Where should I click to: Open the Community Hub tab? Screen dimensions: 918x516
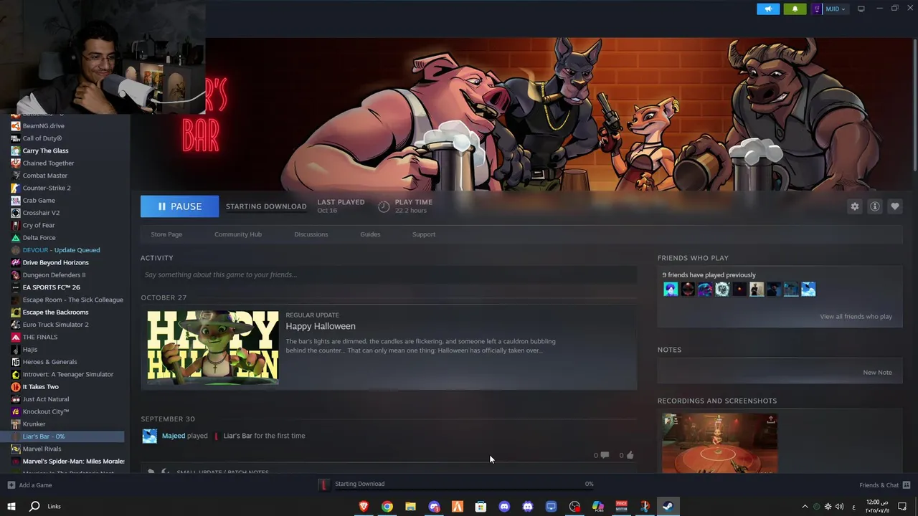(x=238, y=234)
